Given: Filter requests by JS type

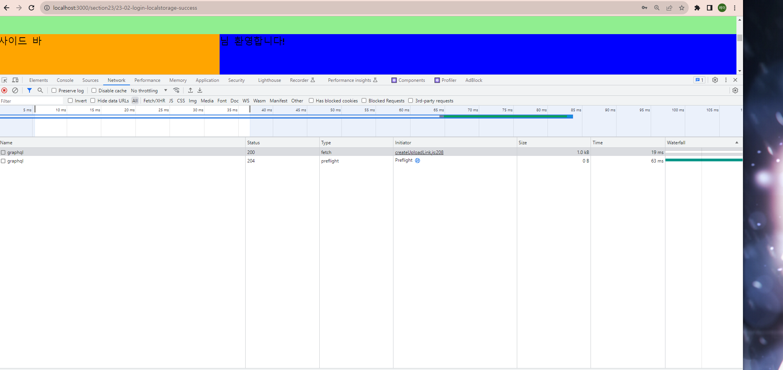Looking at the screenshot, I should click(171, 101).
